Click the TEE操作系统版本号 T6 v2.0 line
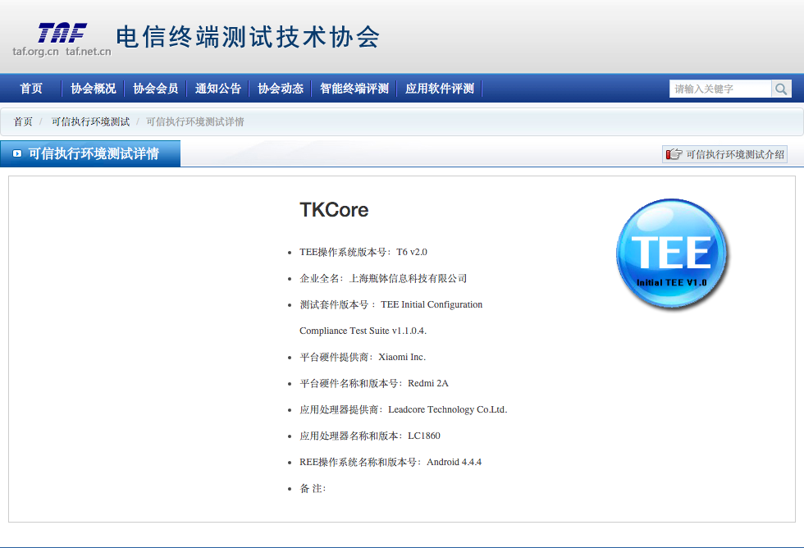 (363, 252)
